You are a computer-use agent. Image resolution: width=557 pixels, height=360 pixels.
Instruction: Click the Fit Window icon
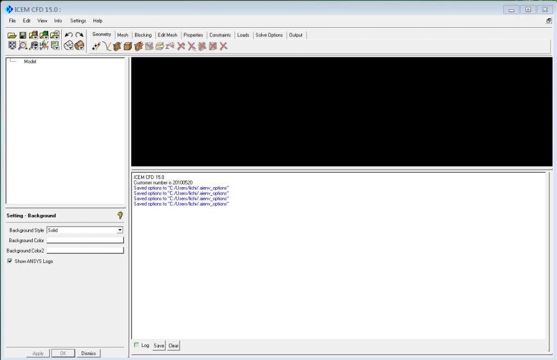point(12,45)
